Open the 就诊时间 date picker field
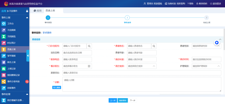225x104 pixels. click(x=206, y=59)
